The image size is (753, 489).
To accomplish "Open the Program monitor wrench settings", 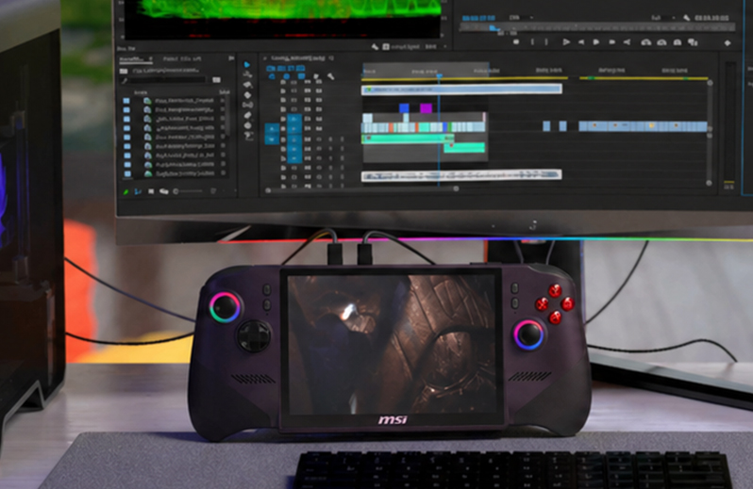I will (x=687, y=18).
